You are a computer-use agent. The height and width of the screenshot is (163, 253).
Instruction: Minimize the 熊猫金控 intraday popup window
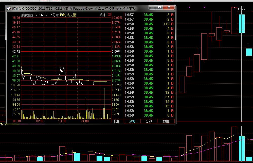[153, 7]
